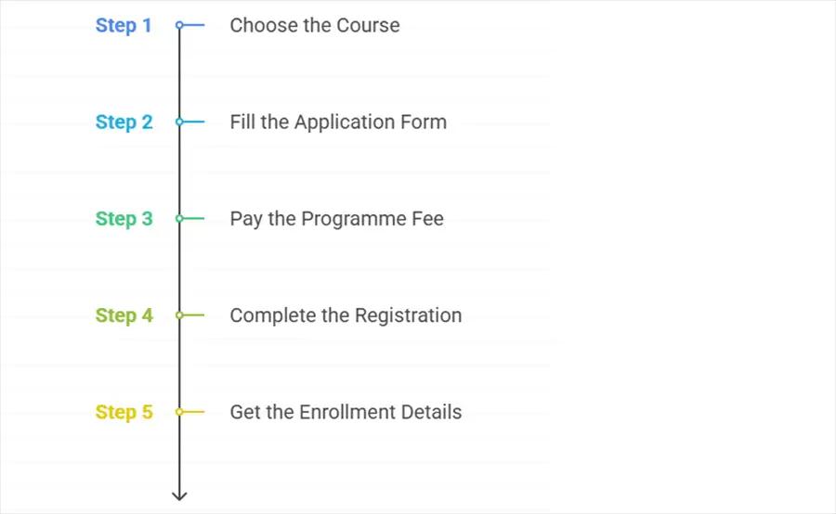The height and width of the screenshot is (514, 836).
Task: Select the Step 2 label
Action: (x=124, y=122)
